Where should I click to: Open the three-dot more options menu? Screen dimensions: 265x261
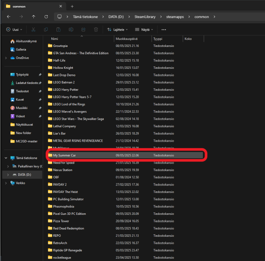pyautogui.click(x=164, y=29)
